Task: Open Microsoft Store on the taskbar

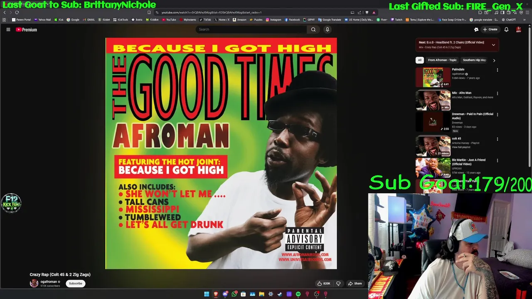Action: pos(243,294)
